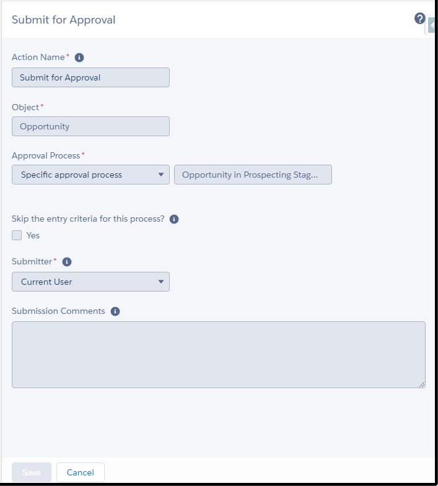The image size is (438, 486).
Task: Click Action Name info icon
Action: tap(79, 58)
